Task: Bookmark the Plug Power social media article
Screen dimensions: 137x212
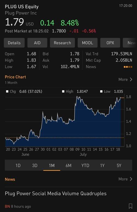Action: (x=130, y=206)
